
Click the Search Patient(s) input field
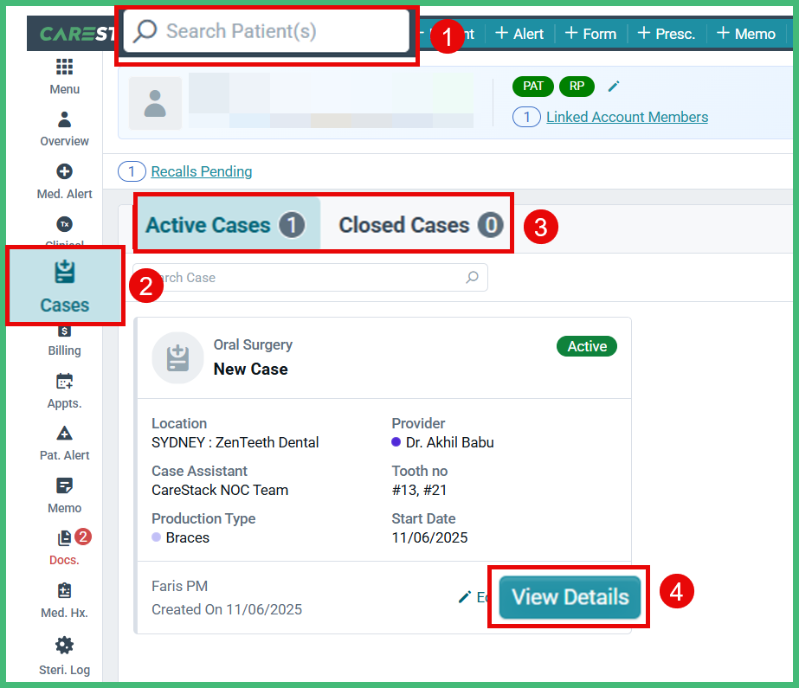(x=266, y=32)
